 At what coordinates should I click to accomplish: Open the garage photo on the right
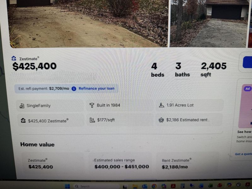209,24
